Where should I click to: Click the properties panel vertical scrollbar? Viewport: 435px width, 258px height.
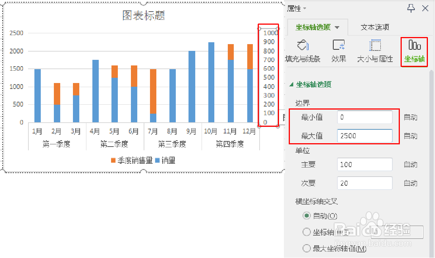pos(431,164)
